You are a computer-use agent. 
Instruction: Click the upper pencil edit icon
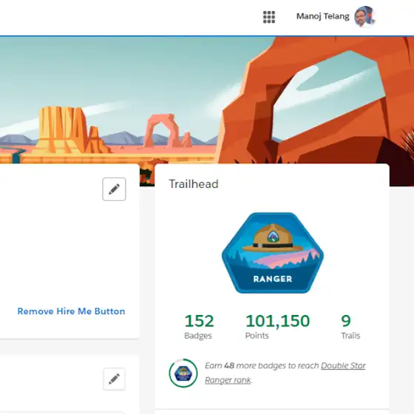(x=114, y=189)
